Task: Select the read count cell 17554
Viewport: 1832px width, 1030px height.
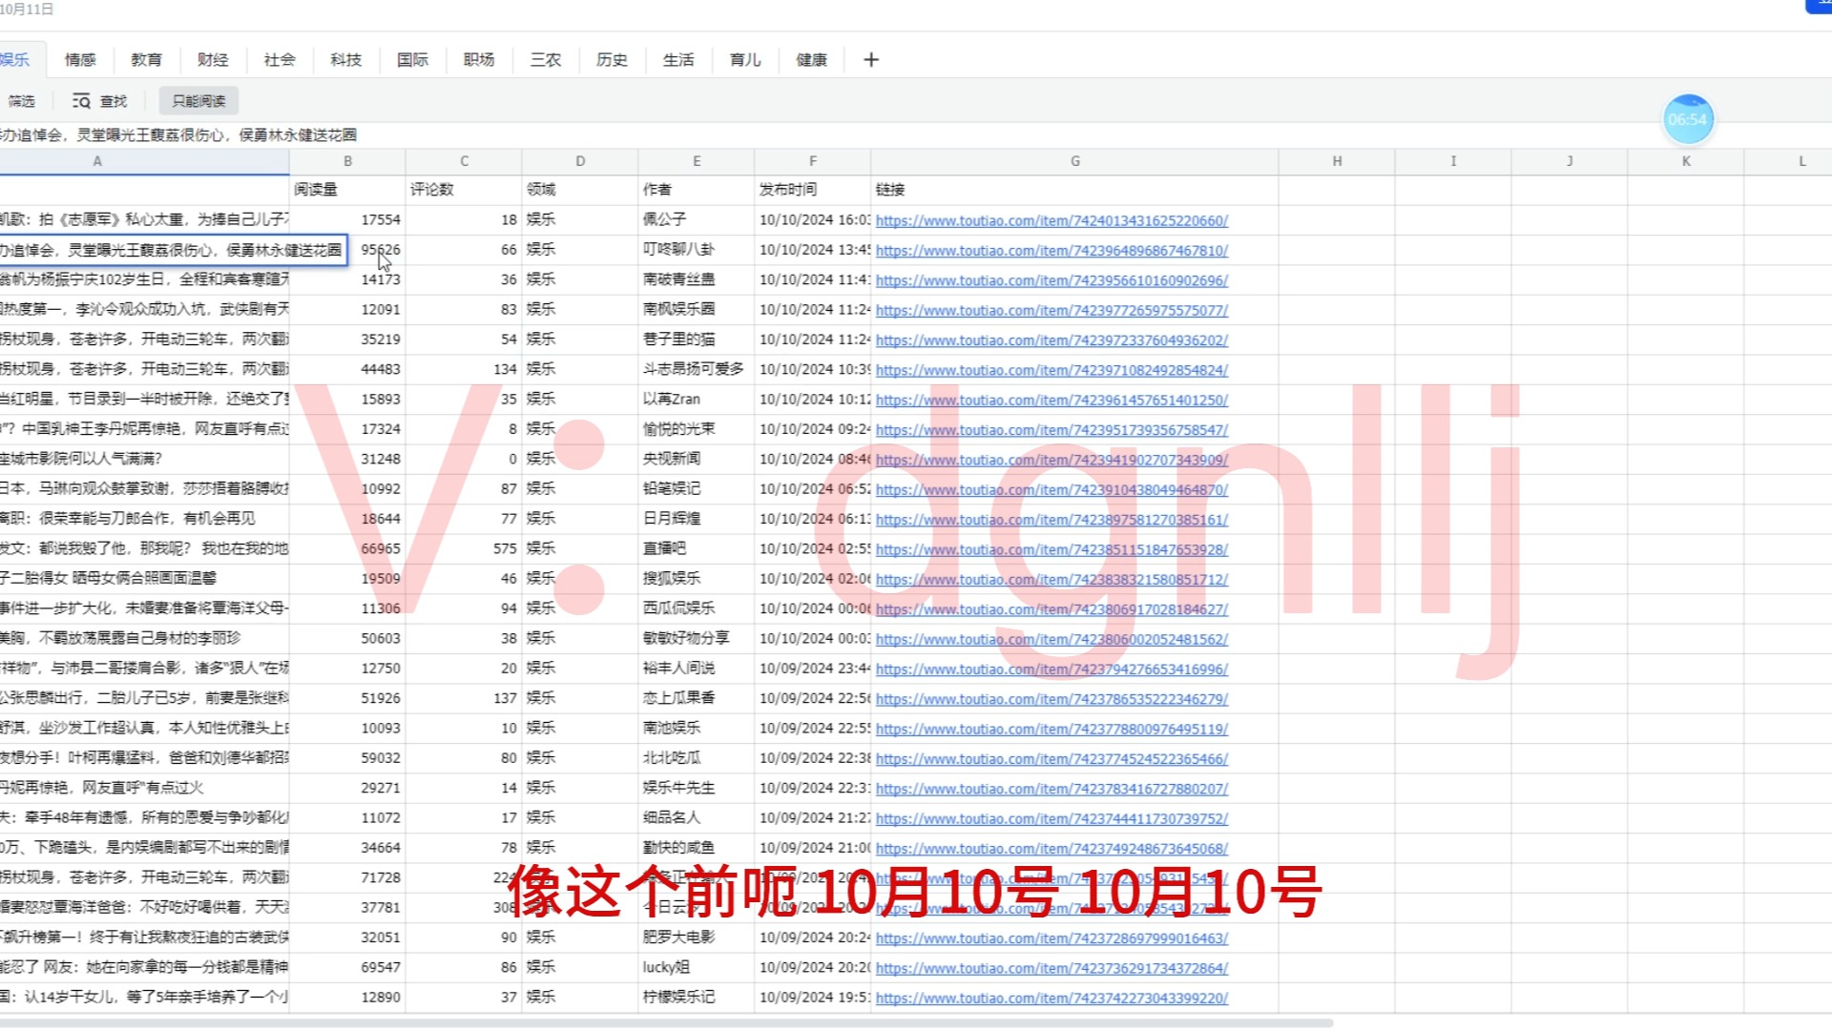Action: coord(347,219)
